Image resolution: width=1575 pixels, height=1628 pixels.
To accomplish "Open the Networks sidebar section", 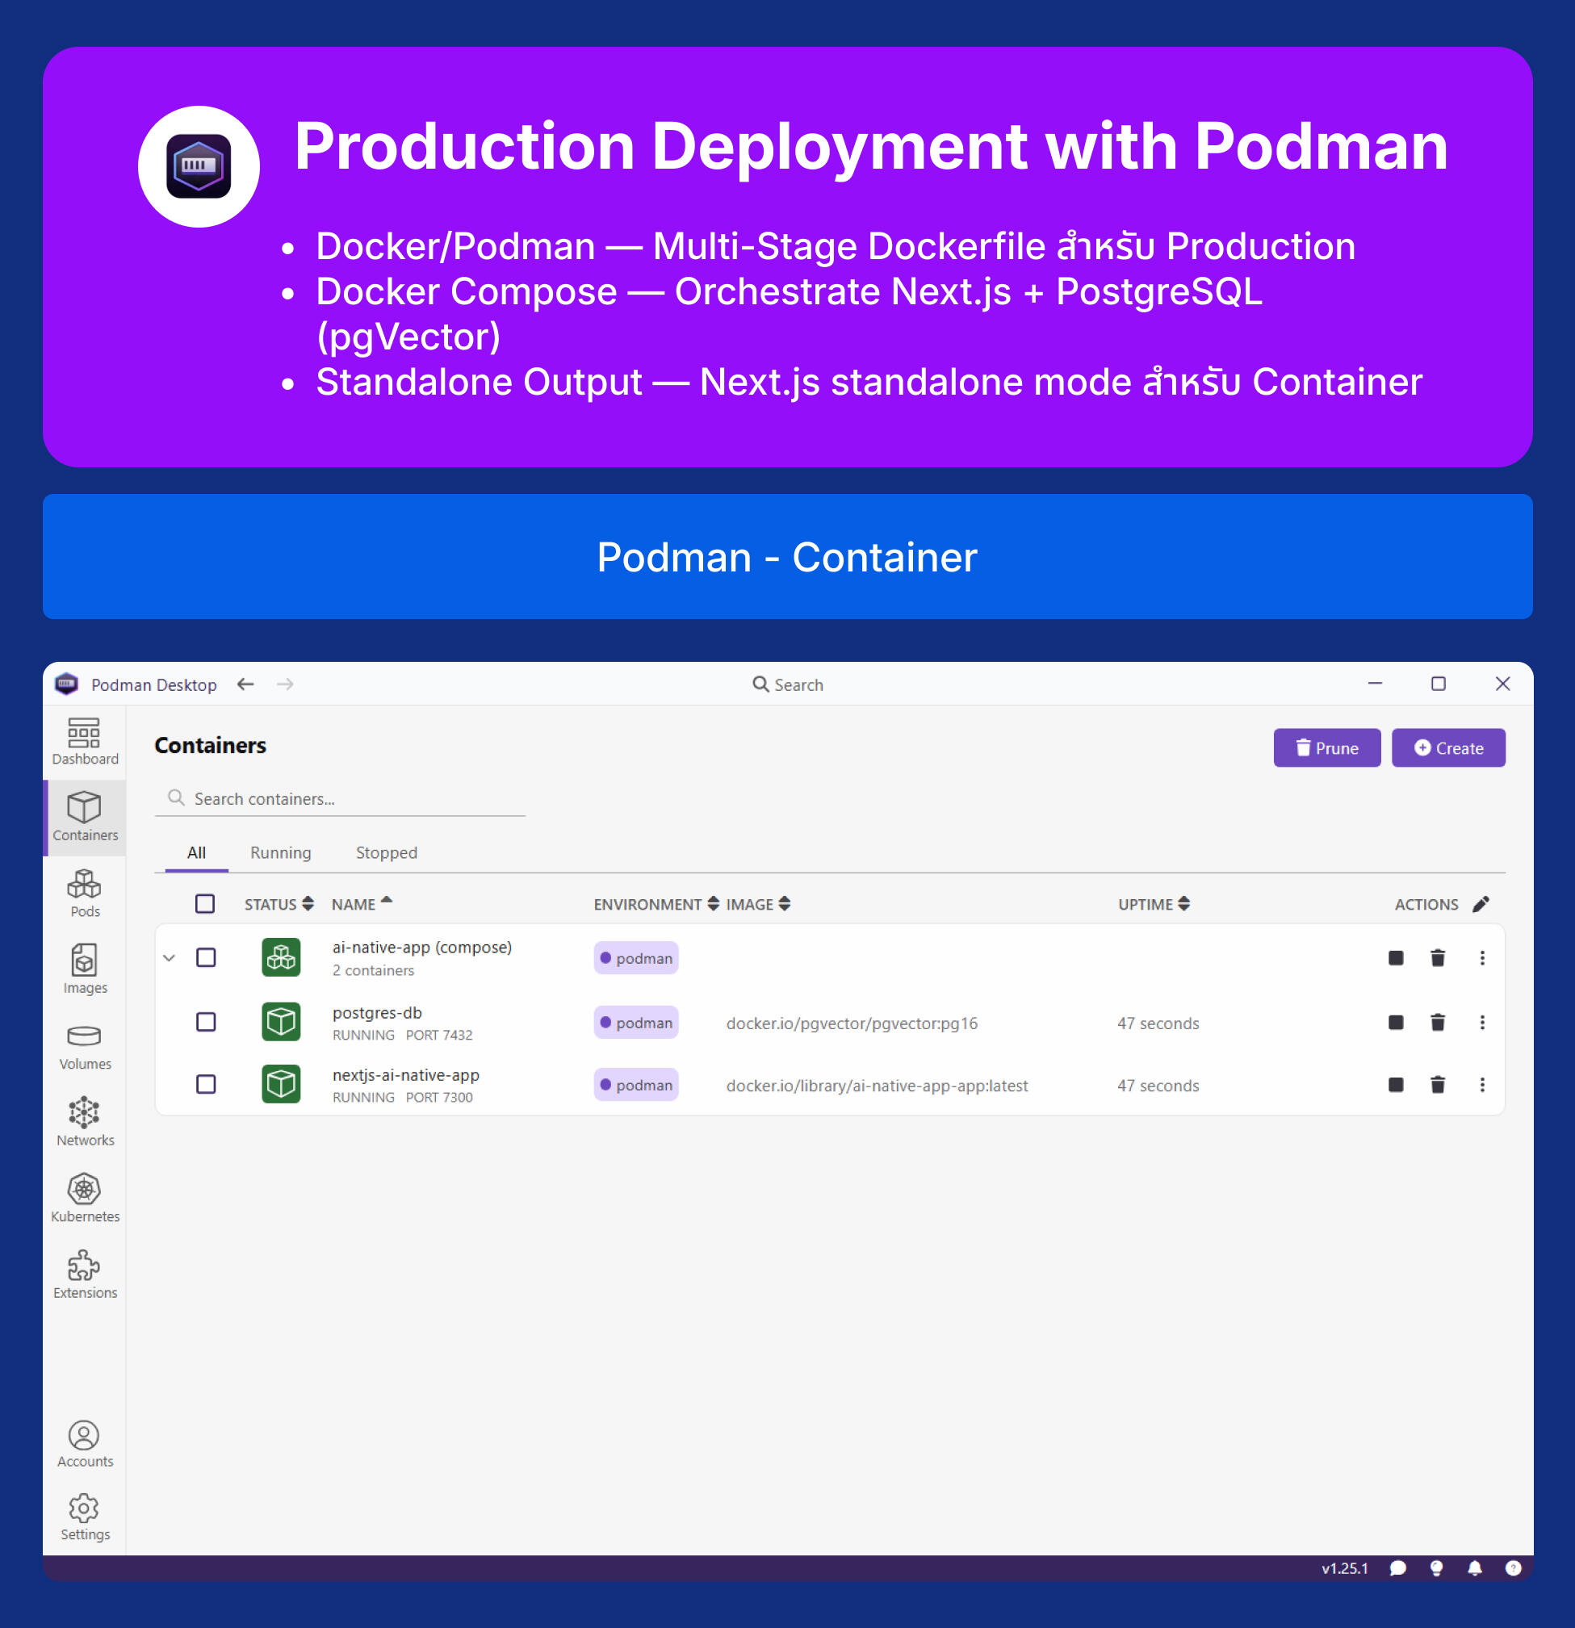I will pos(84,1121).
